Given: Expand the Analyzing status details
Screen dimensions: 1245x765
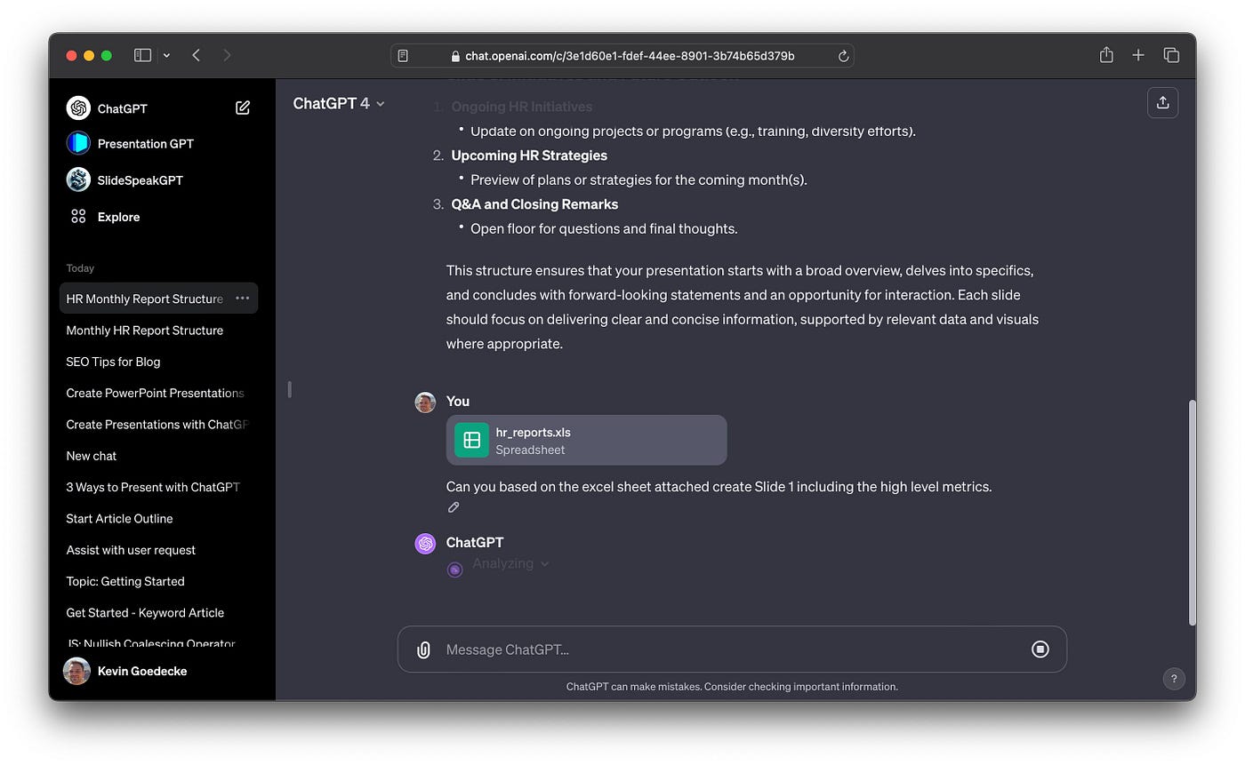Looking at the screenshot, I should (545, 563).
